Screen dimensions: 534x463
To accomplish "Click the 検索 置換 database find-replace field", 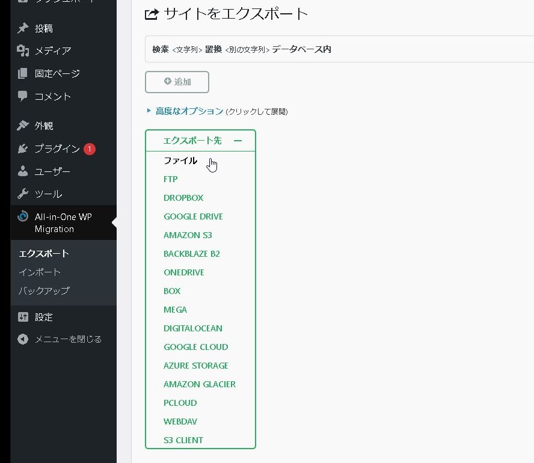I will click(x=337, y=49).
